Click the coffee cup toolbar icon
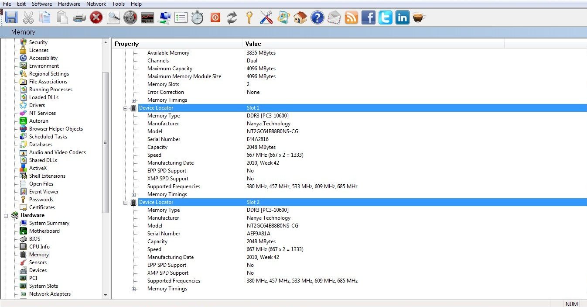This screenshot has width=587, height=307. coord(419,18)
